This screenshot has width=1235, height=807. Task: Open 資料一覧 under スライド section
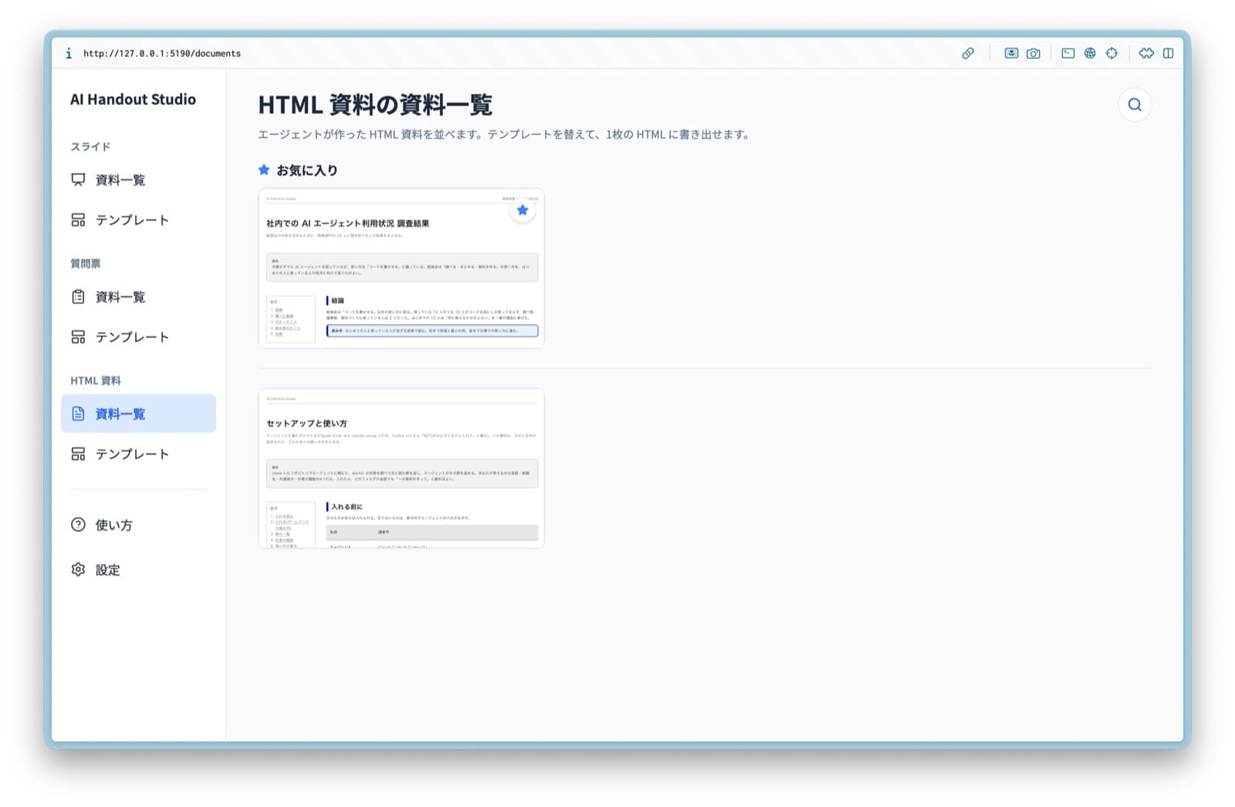tap(139, 180)
